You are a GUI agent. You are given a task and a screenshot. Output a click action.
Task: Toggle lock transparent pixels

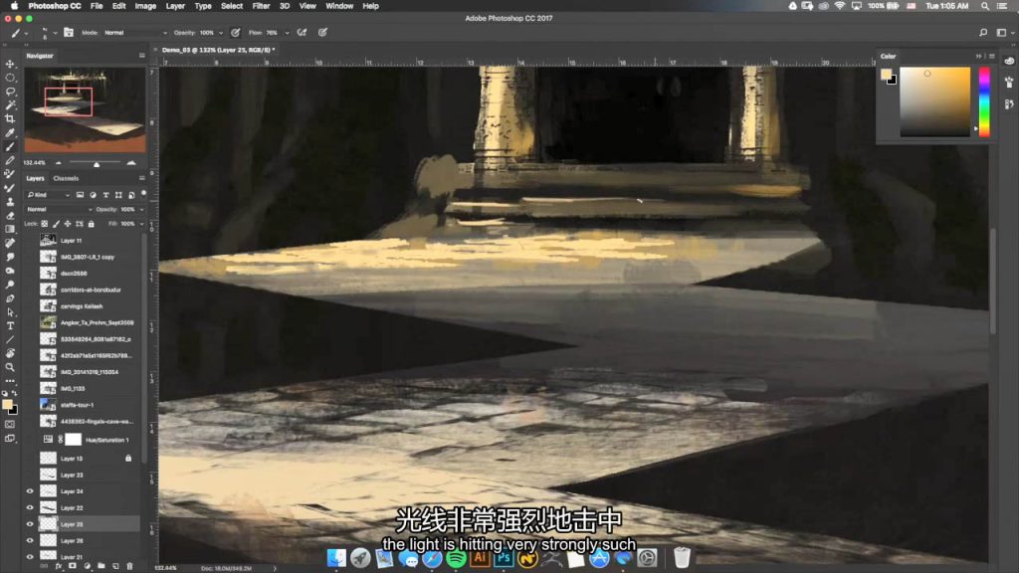click(x=45, y=224)
